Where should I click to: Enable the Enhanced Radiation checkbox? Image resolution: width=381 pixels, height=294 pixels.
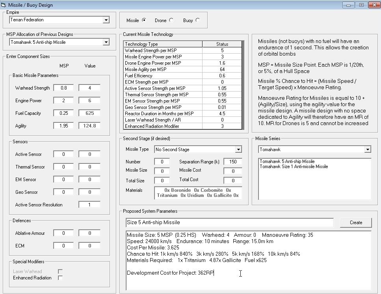point(60,278)
